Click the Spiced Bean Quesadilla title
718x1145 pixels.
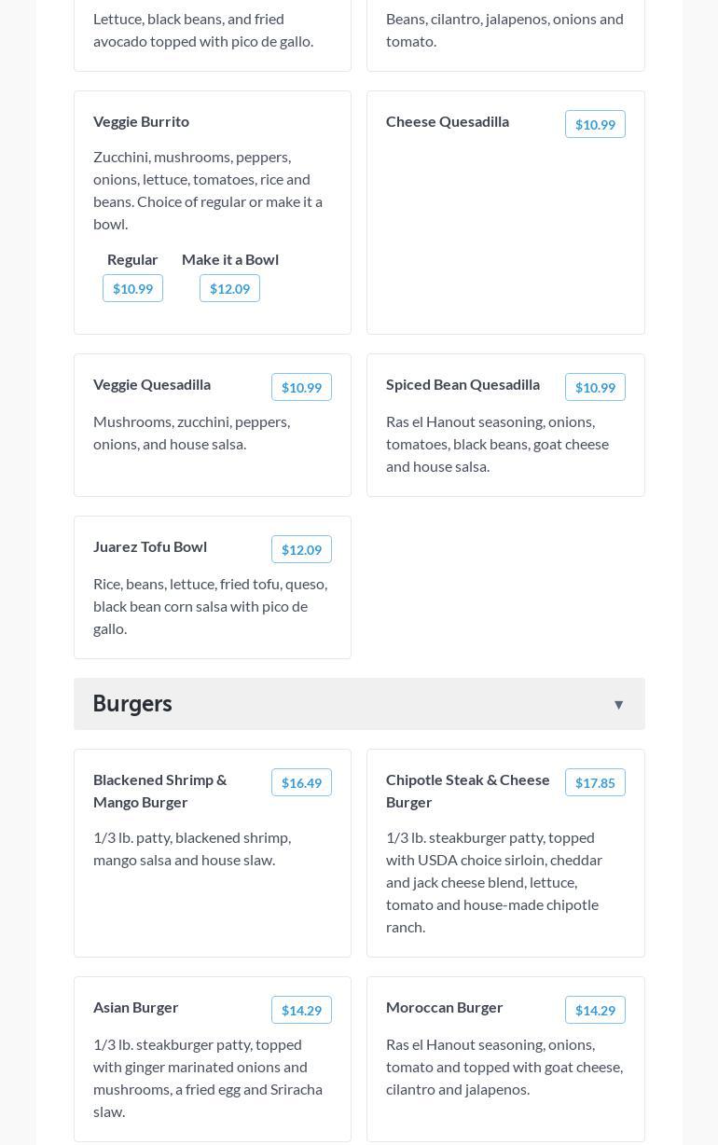(x=463, y=384)
